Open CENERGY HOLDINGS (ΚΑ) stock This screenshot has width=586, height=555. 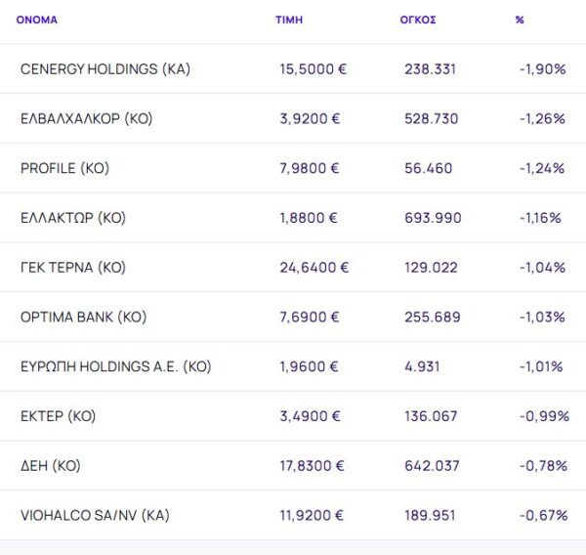point(105,69)
